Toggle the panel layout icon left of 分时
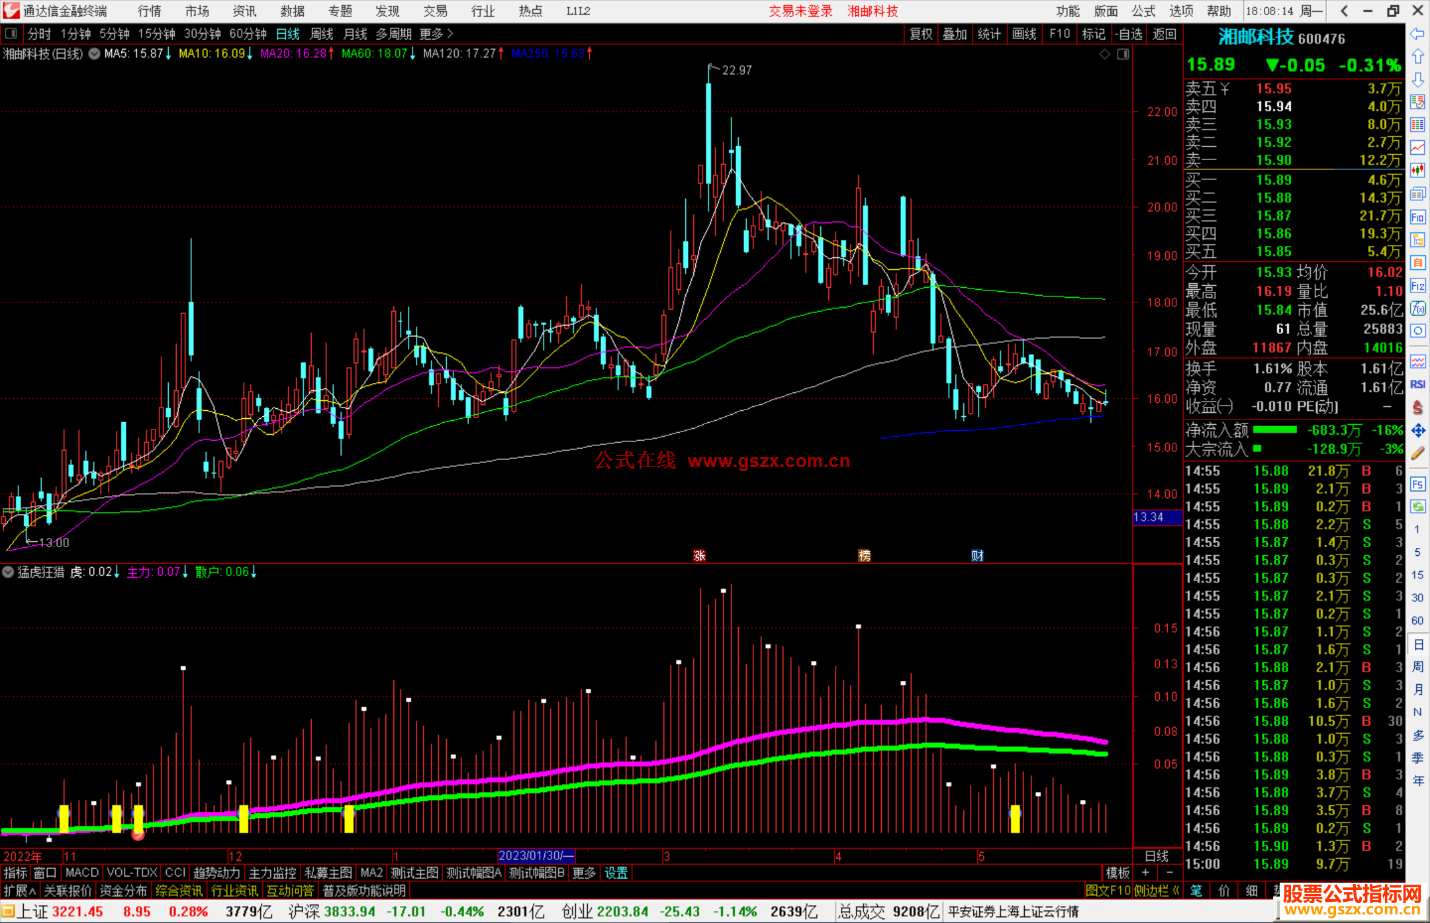The height and width of the screenshot is (923, 1430). pyautogui.click(x=11, y=33)
